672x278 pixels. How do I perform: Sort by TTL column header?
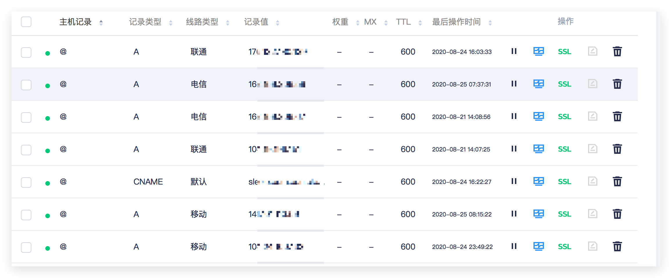coord(403,22)
